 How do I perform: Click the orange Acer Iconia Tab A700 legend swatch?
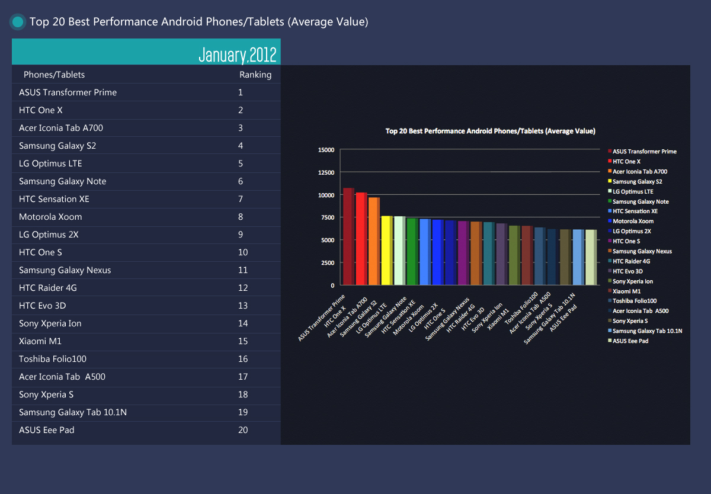tap(610, 171)
